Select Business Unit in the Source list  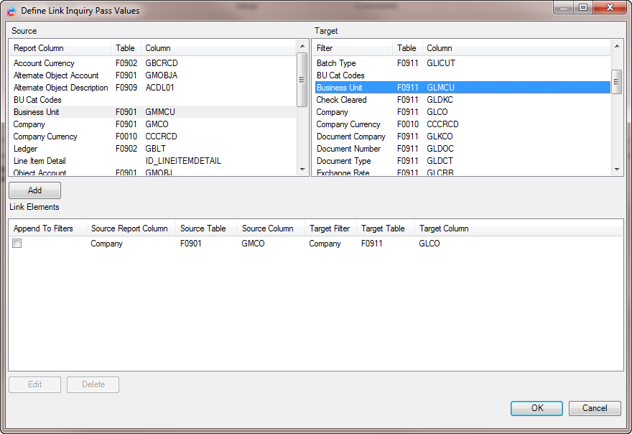tap(37, 112)
